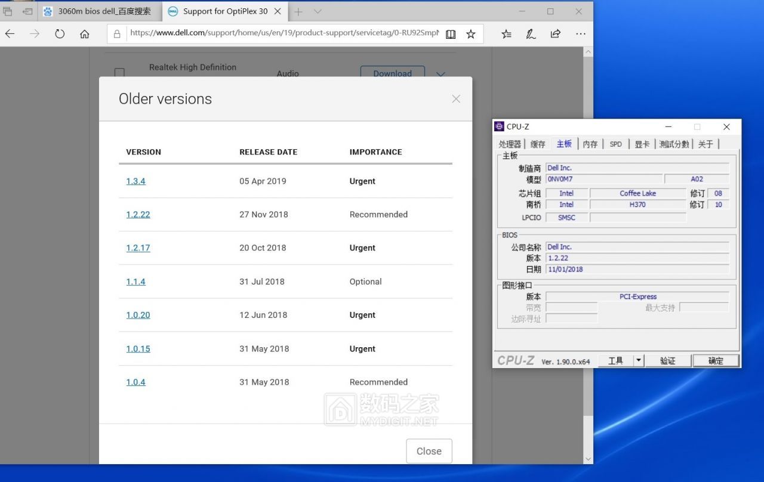Viewport: 764px width, 482px height.
Task: Show tab previews chevron
Action: tap(318, 11)
